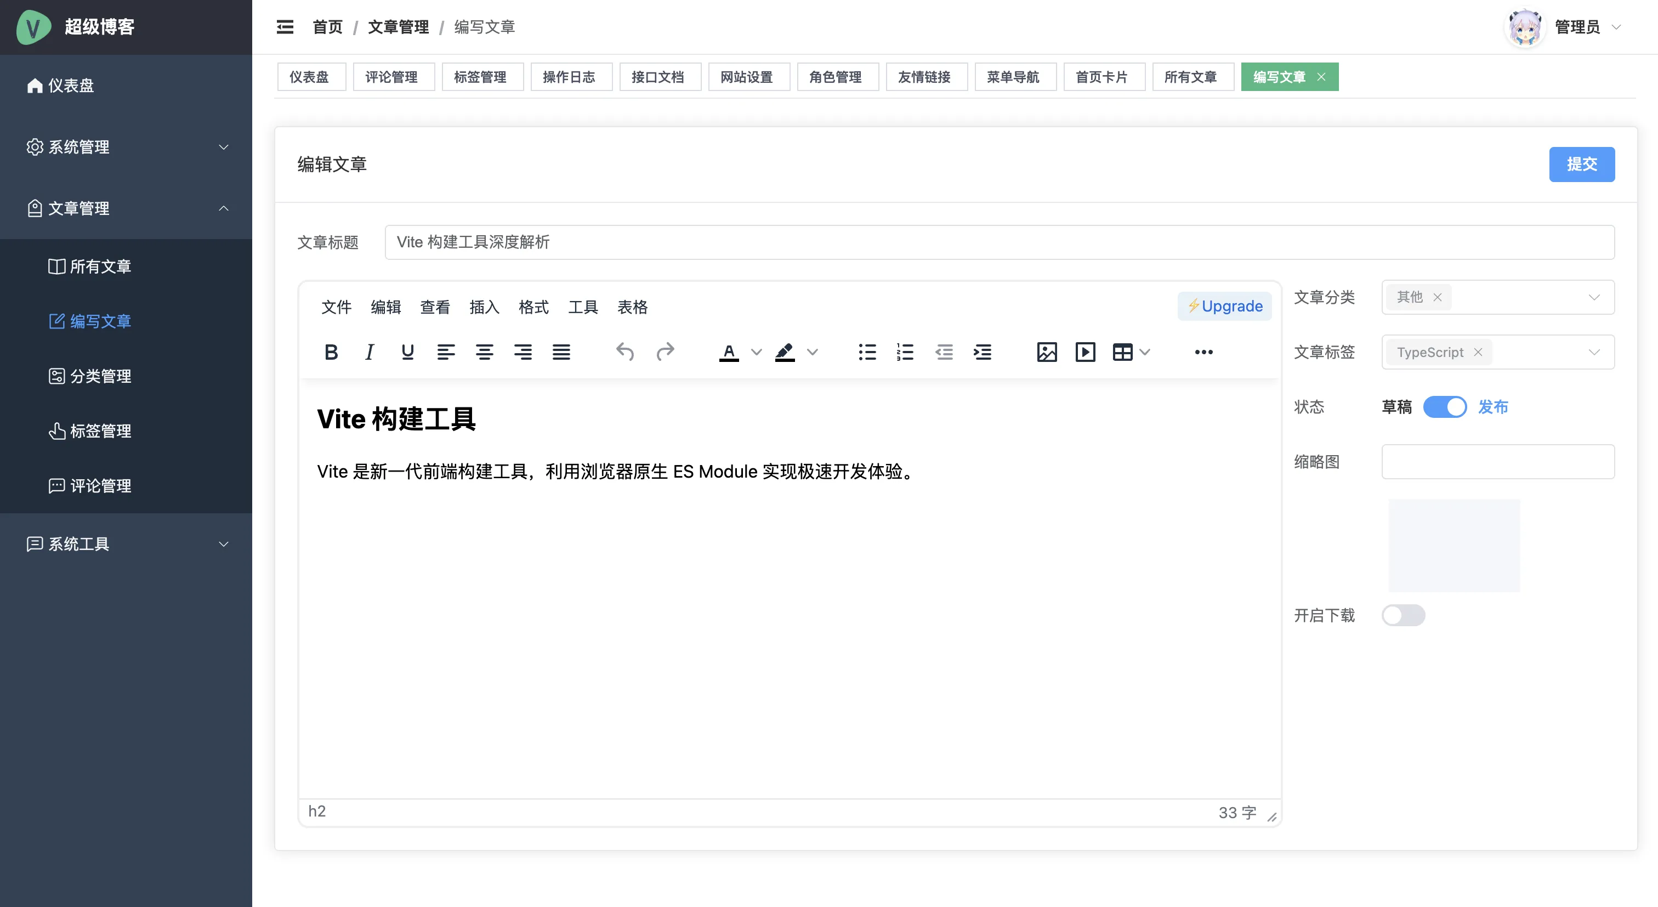1658x907 pixels.
Task: Collapse sidebar with hamburger icon
Action: (x=285, y=27)
